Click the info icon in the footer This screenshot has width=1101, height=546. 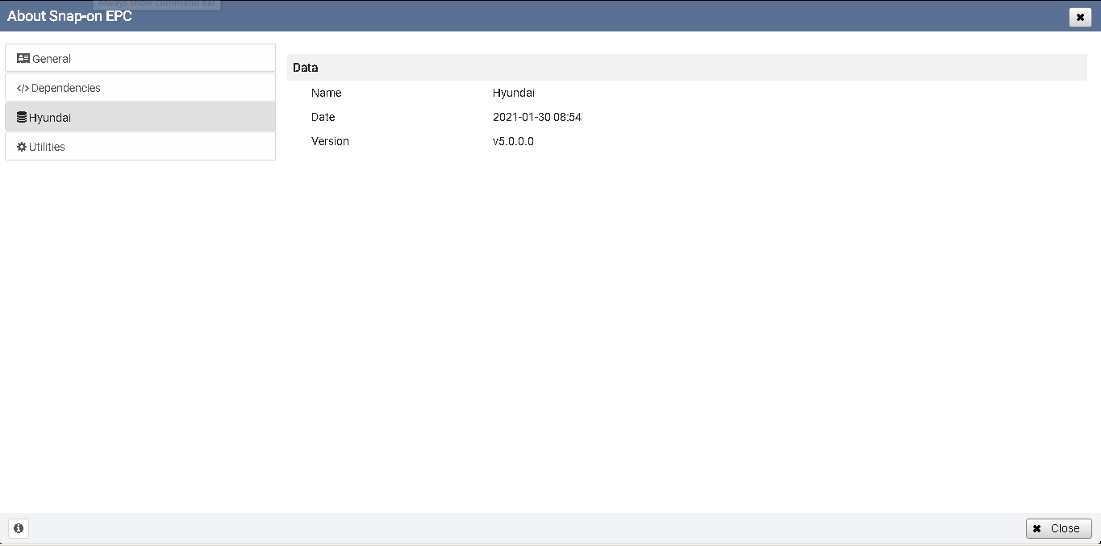[19, 528]
